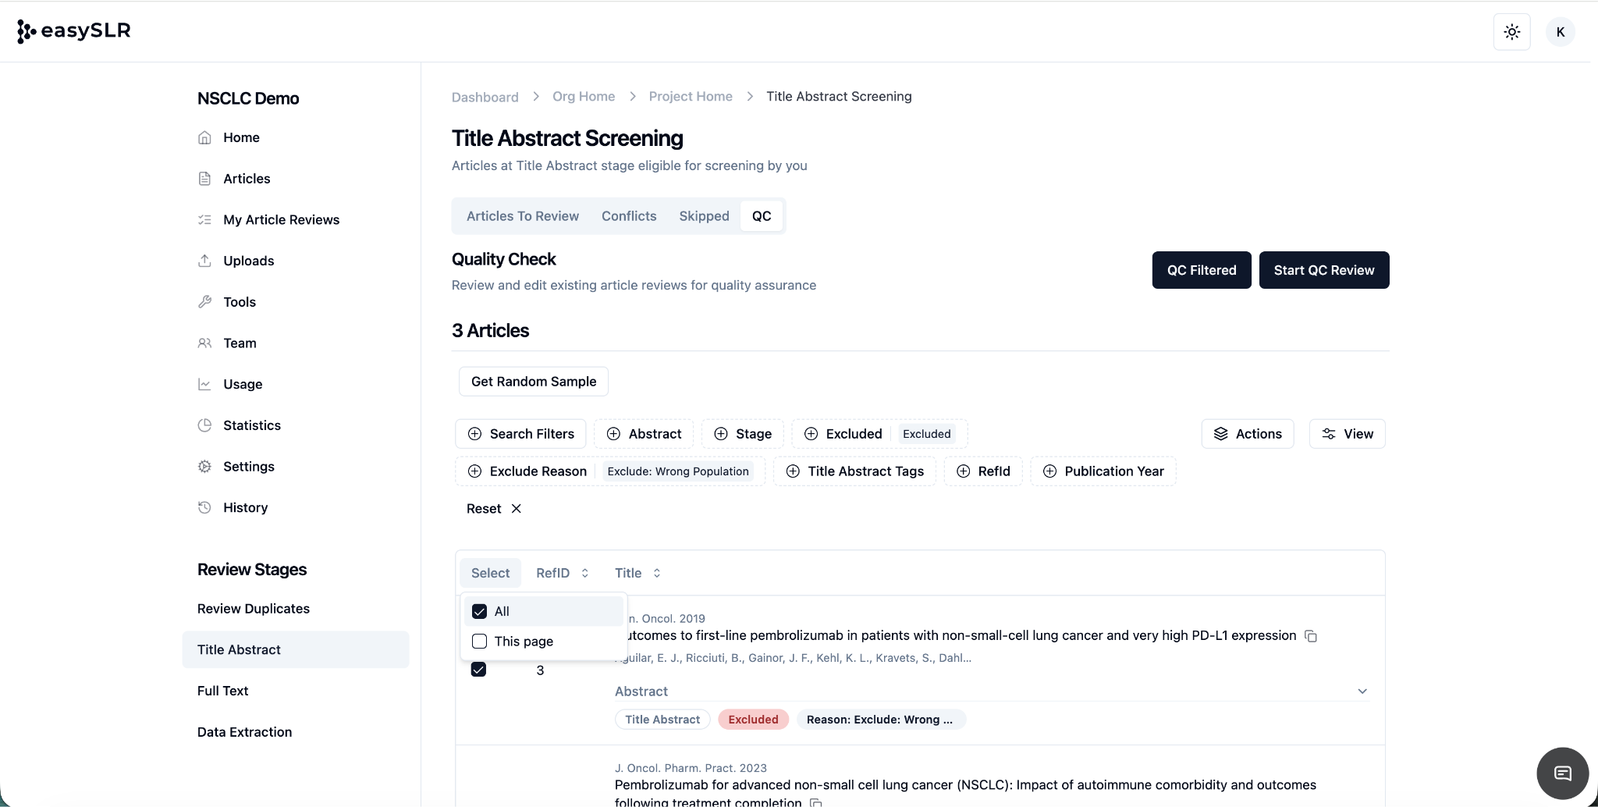
Task: Sort by the RefID column
Action: [562, 573]
